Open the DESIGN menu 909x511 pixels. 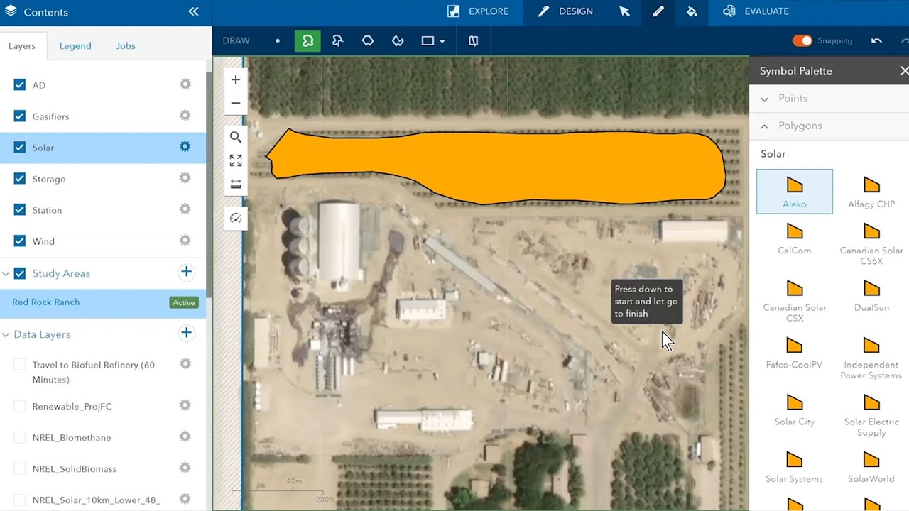coord(565,11)
